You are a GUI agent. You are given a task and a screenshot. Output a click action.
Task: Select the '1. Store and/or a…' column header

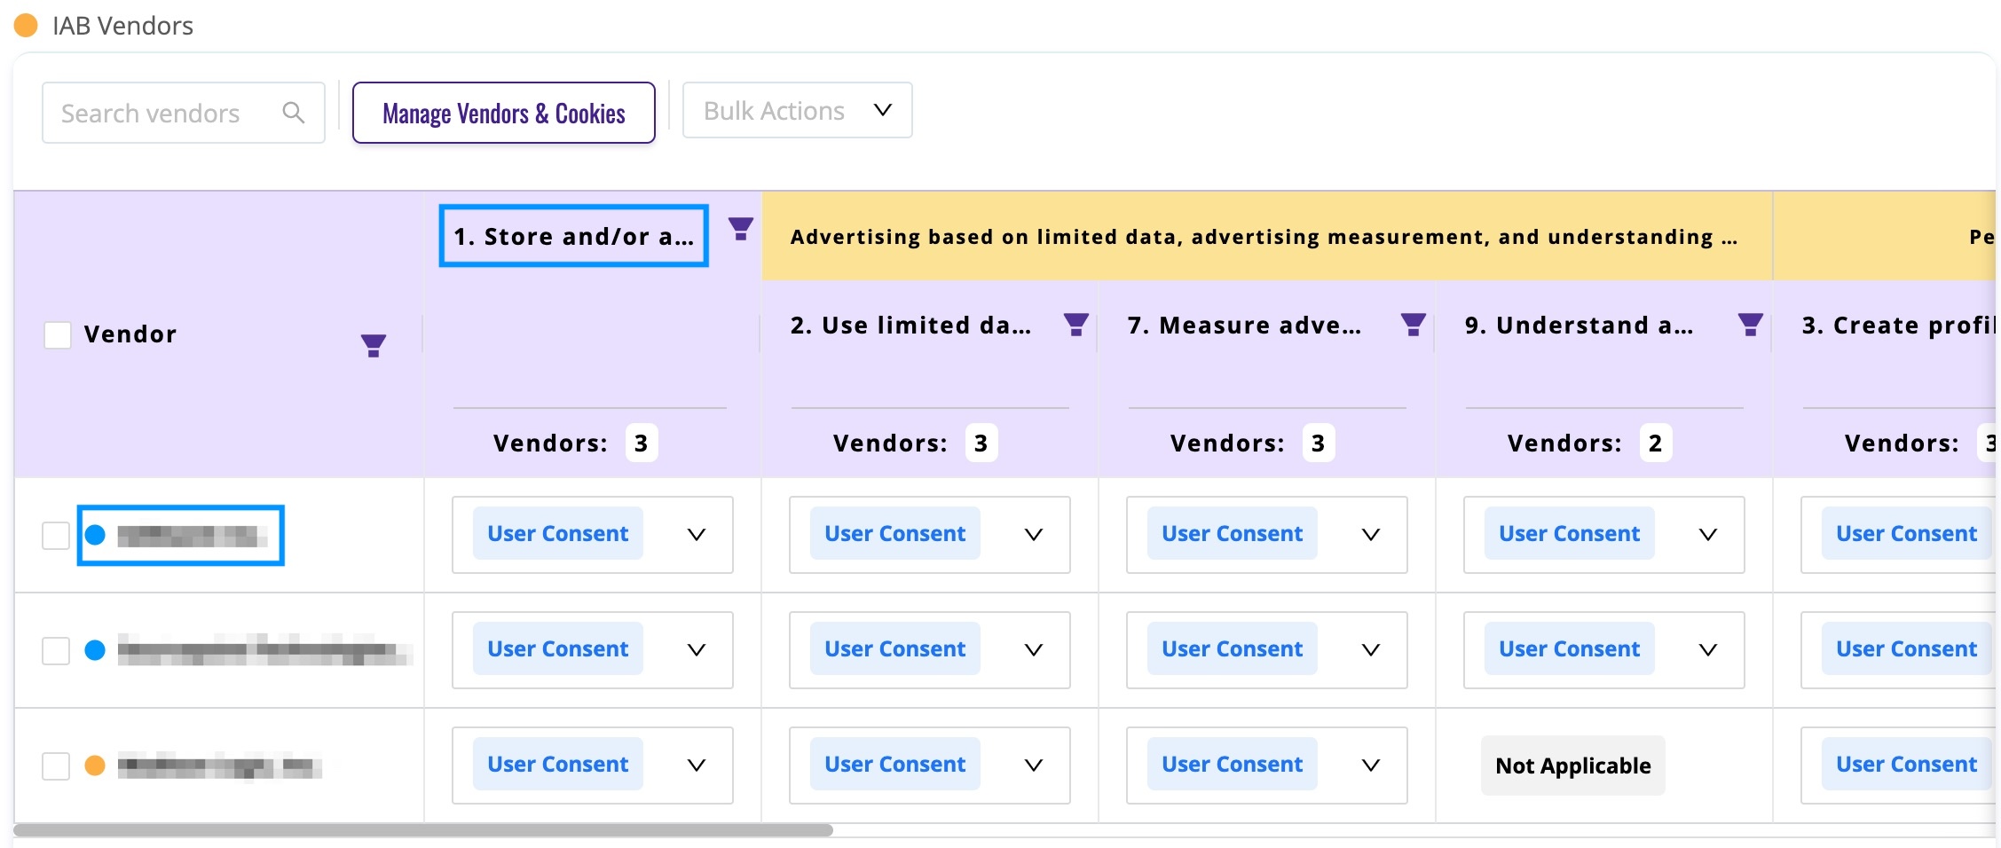pyautogui.click(x=573, y=235)
